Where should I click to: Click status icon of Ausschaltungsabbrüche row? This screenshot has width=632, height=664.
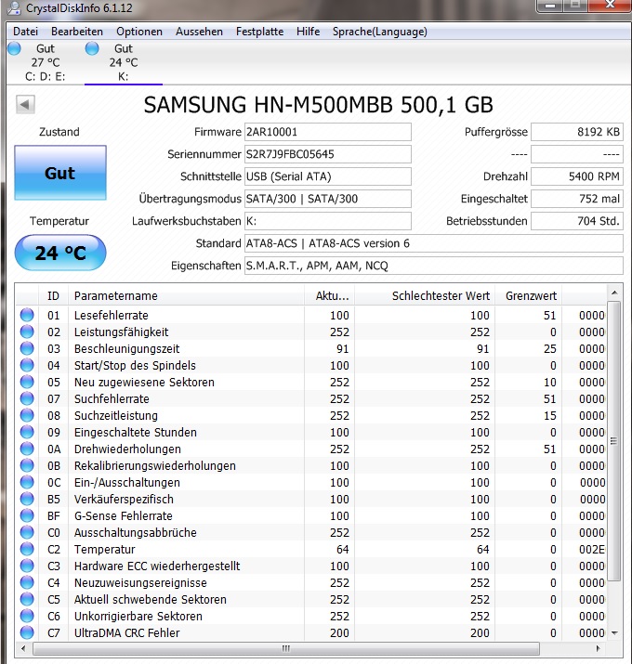(x=27, y=532)
